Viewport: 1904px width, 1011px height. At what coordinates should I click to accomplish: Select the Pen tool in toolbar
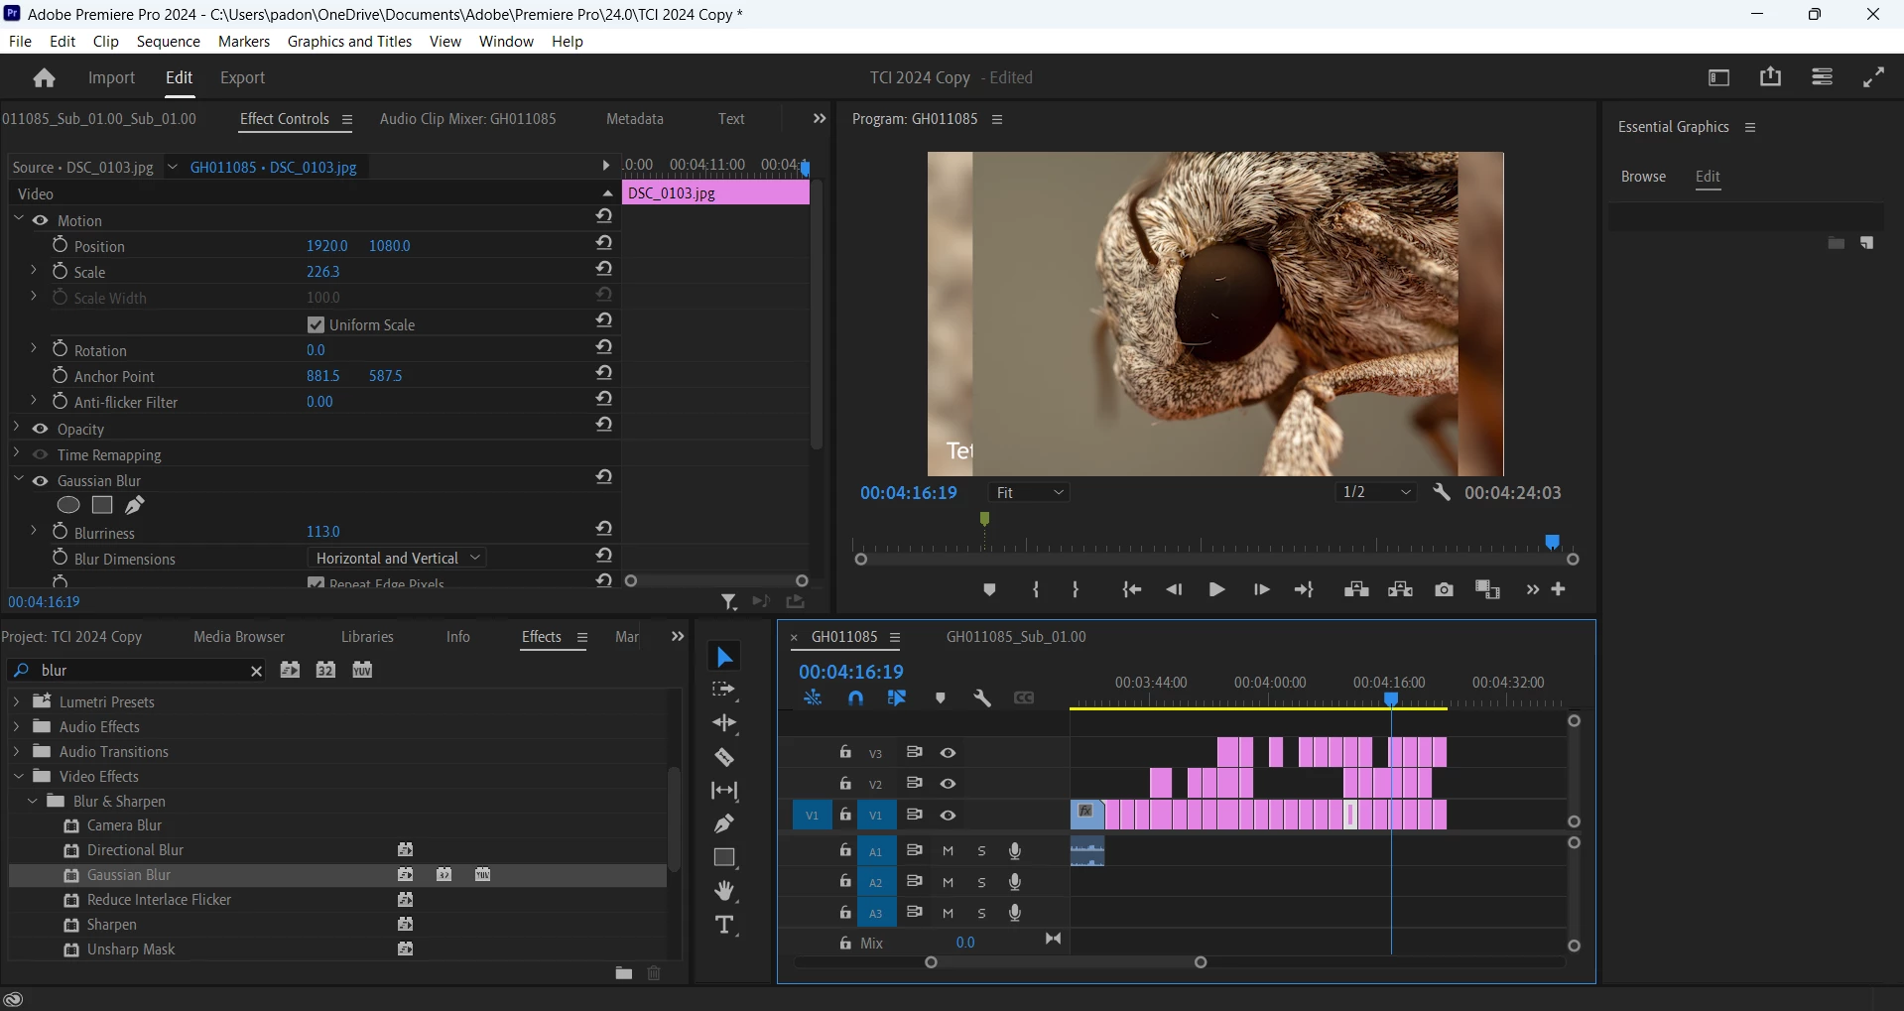724,823
